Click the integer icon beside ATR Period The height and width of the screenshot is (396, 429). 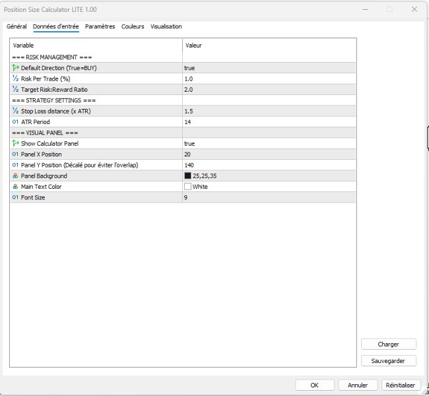(15, 122)
